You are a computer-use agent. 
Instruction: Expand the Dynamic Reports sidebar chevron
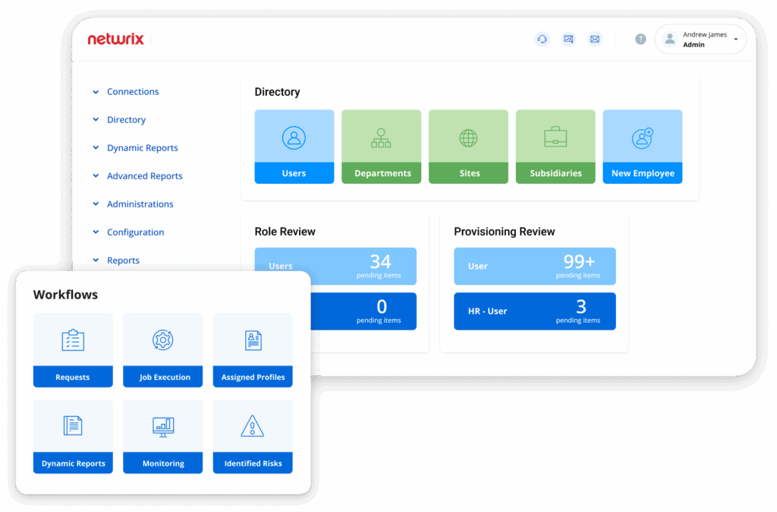[96, 148]
